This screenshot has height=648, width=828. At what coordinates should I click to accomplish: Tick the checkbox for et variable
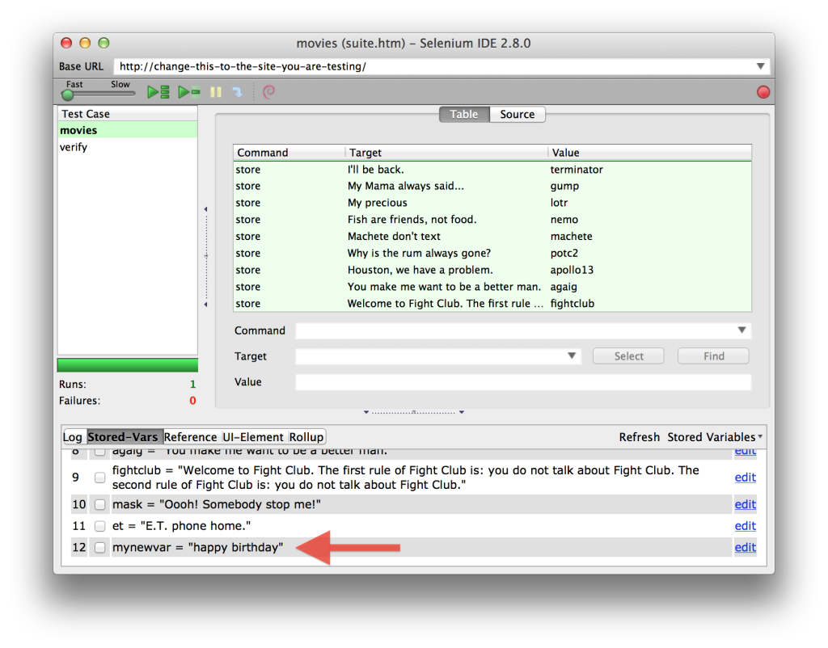point(99,526)
